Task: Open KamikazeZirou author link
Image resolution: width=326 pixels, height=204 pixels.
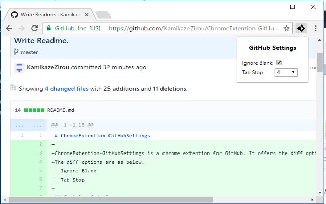Action: point(48,67)
